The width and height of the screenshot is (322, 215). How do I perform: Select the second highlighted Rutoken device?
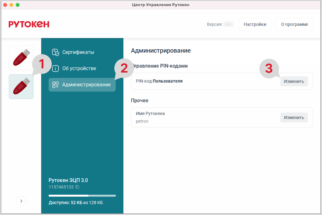point(21,86)
